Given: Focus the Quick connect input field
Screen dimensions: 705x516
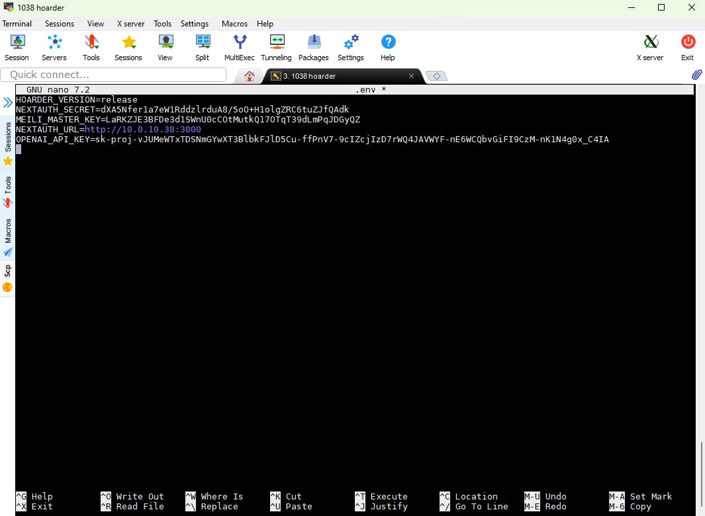Looking at the screenshot, I should (113, 75).
